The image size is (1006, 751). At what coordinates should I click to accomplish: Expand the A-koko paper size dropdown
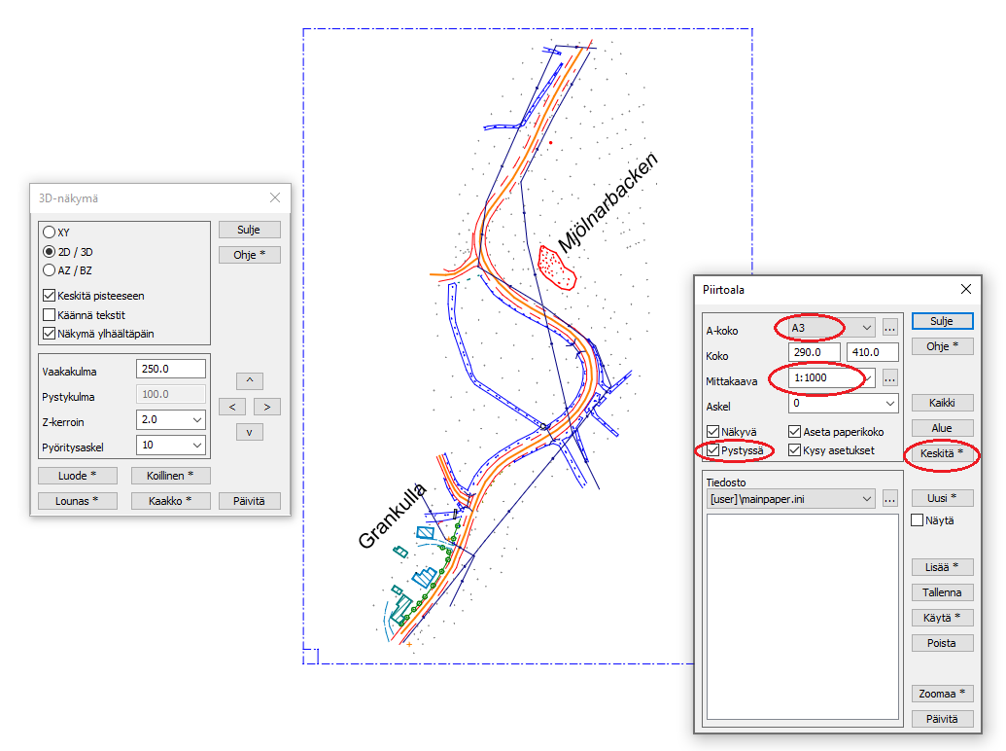pos(867,328)
